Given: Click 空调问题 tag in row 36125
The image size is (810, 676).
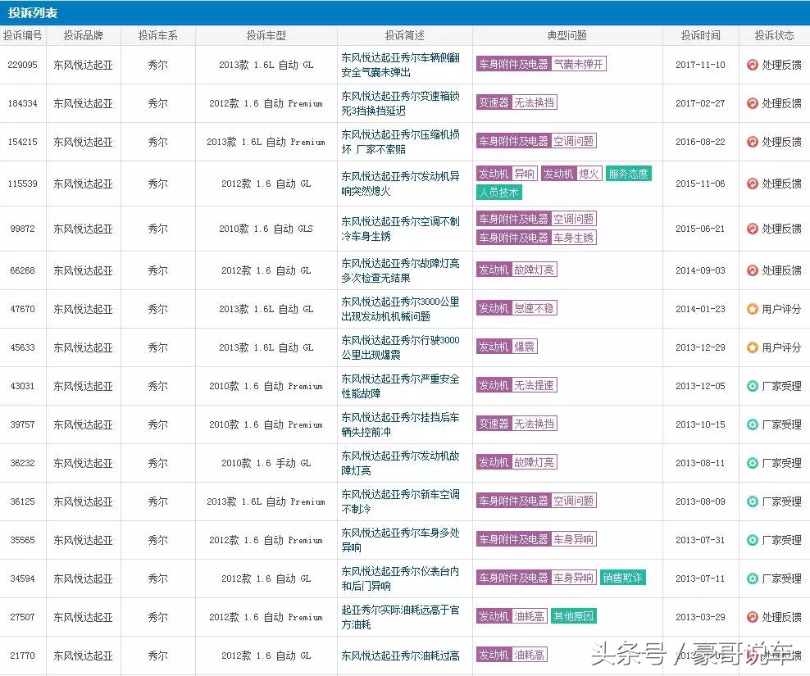Looking at the screenshot, I should click(573, 501).
